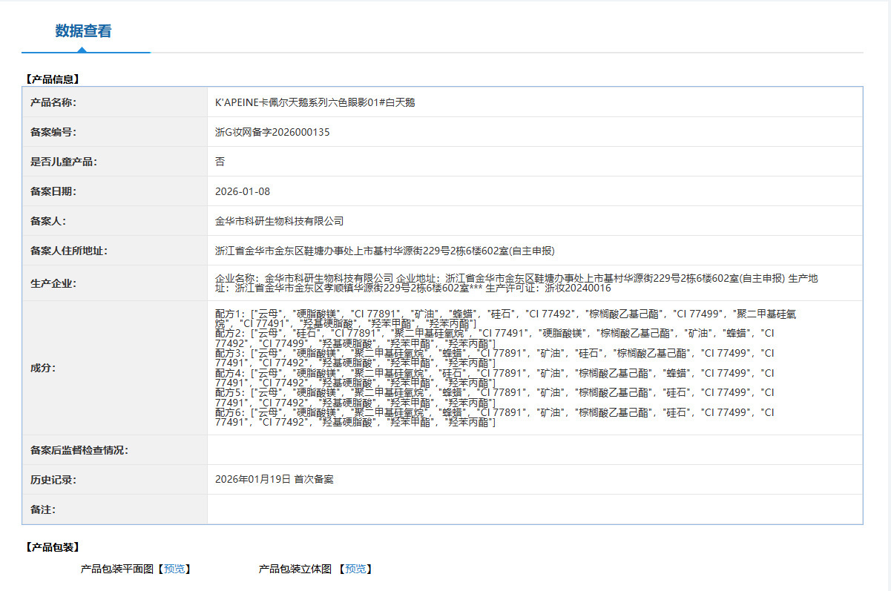The image size is (891, 591).
Task: Click the 产品包装立体图 label text
Action: [295, 569]
